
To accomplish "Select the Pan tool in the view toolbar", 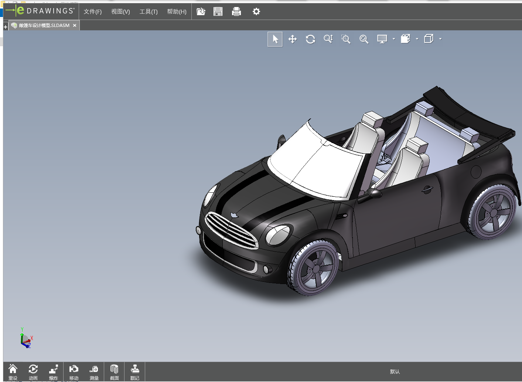I will [x=293, y=39].
